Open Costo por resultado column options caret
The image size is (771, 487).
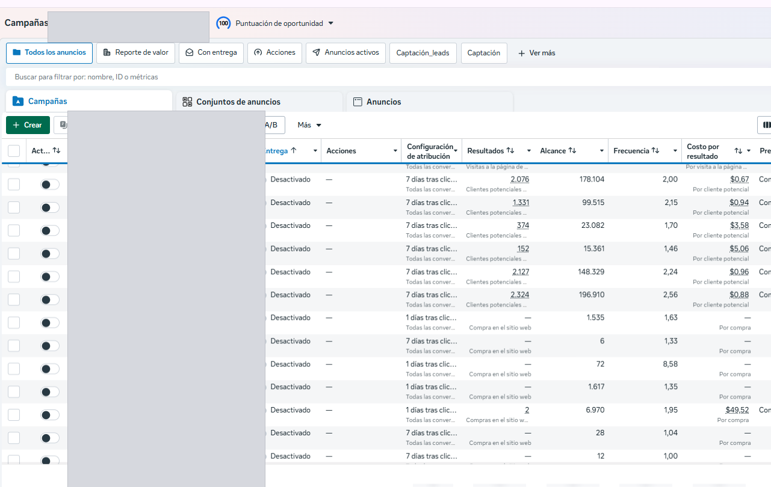(x=749, y=151)
